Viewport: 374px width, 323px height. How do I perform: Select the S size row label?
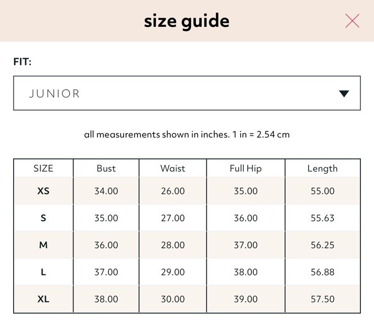pos(43,218)
